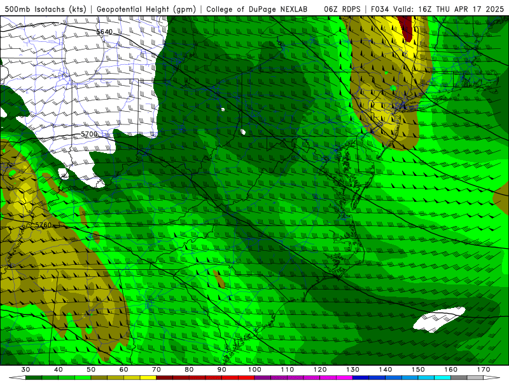Click the colorbar label 110
This screenshot has width=509, height=381.
[288, 370]
